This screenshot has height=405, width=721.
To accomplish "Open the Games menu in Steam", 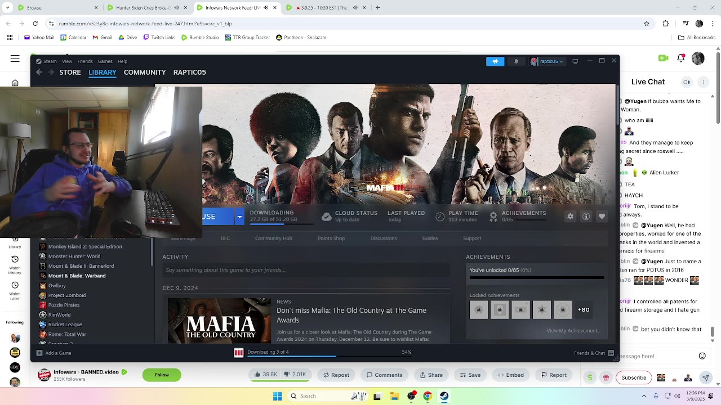I will 105,61.
